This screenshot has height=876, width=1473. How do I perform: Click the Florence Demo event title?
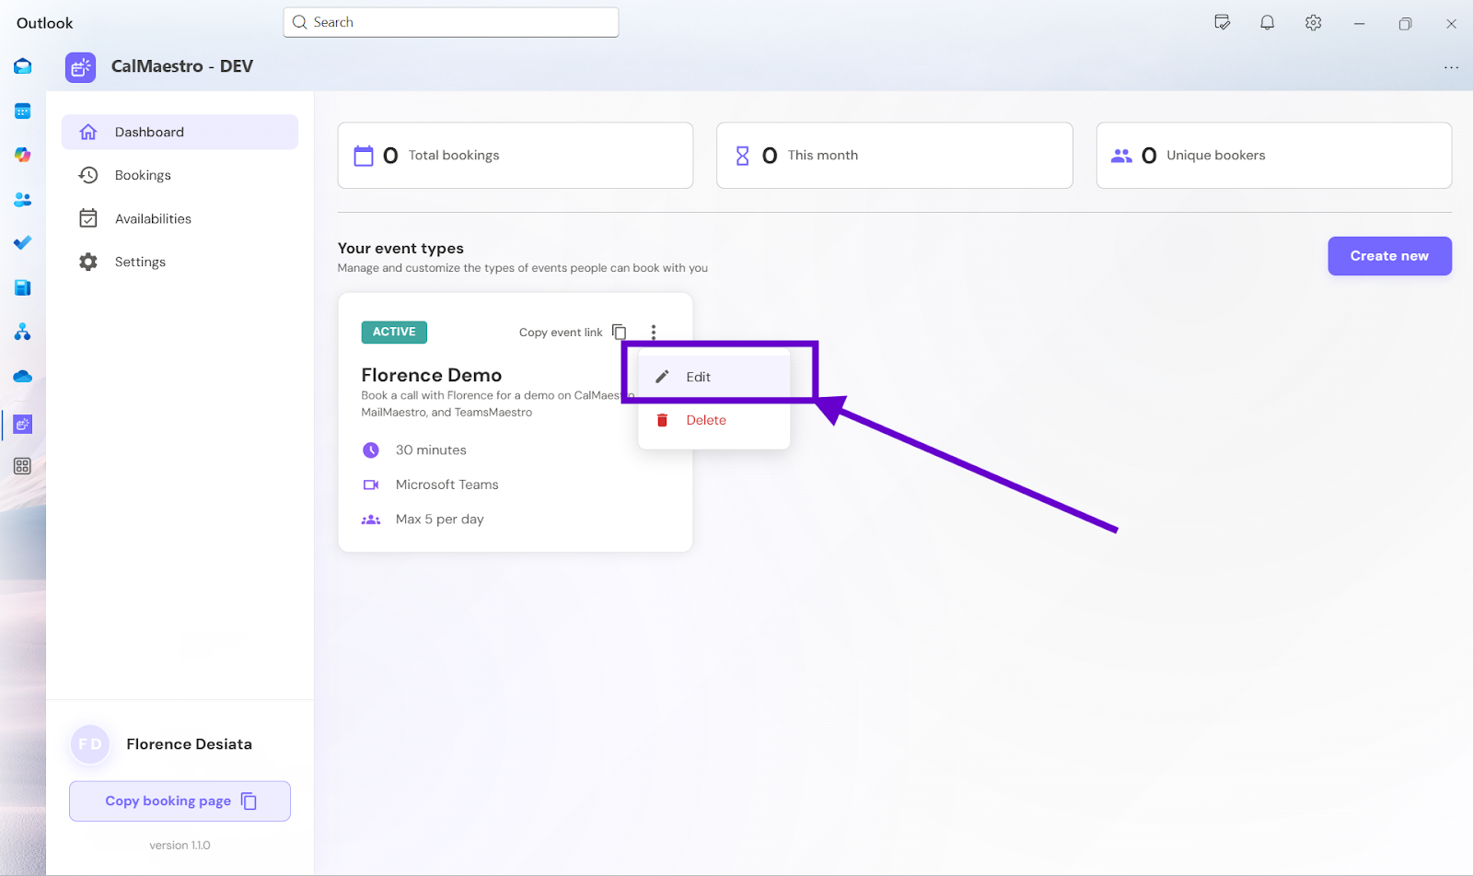click(x=432, y=375)
